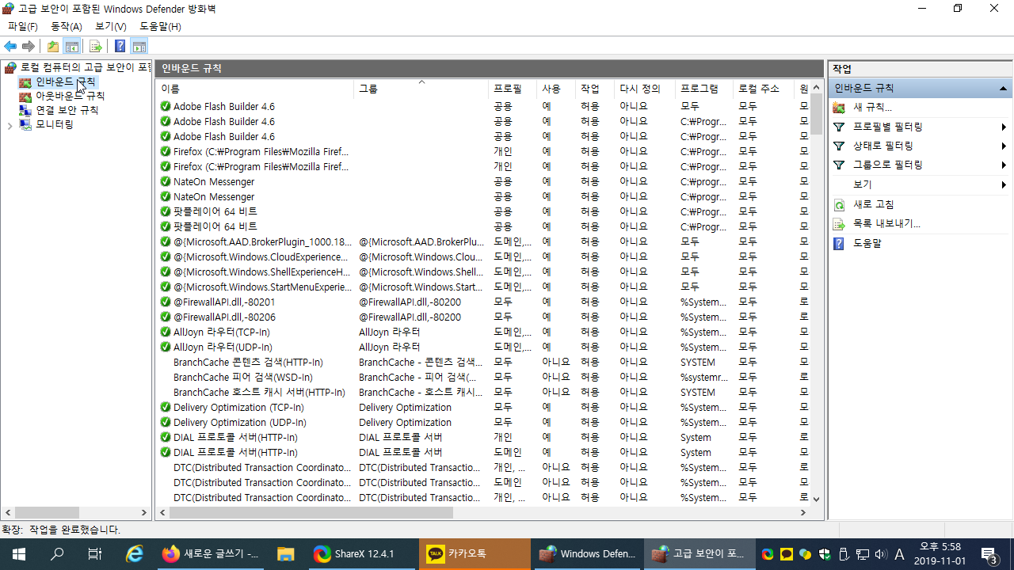
Task: Select 모니터링 in the tree
Action: pyautogui.click(x=54, y=124)
